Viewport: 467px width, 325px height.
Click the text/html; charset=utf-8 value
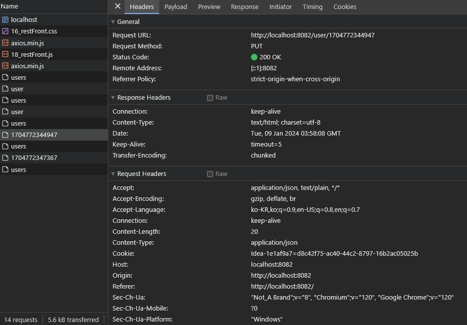tap(285, 123)
